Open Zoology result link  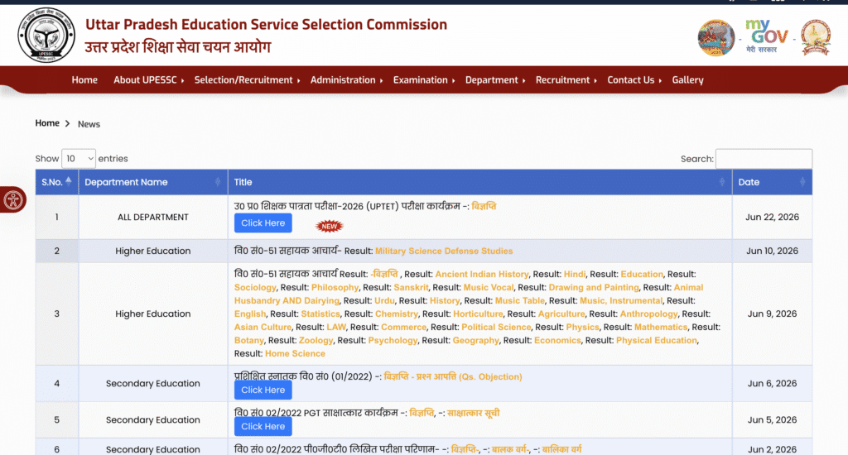pyautogui.click(x=316, y=341)
